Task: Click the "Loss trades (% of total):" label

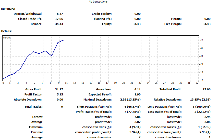Action: click(x=165, y=112)
